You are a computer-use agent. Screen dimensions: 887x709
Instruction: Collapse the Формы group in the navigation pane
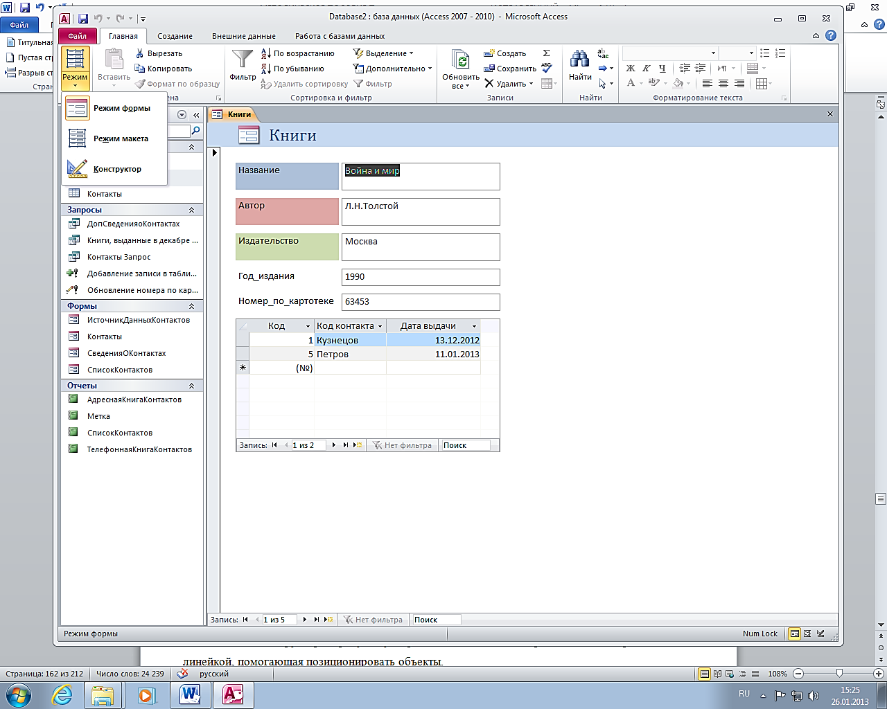point(192,306)
